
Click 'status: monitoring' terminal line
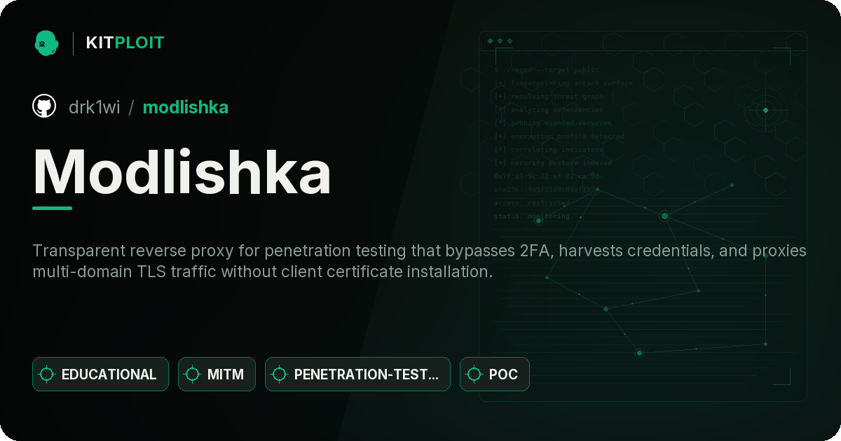(x=531, y=216)
